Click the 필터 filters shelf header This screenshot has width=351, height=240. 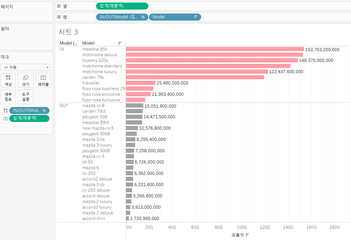tap(5, 29)
